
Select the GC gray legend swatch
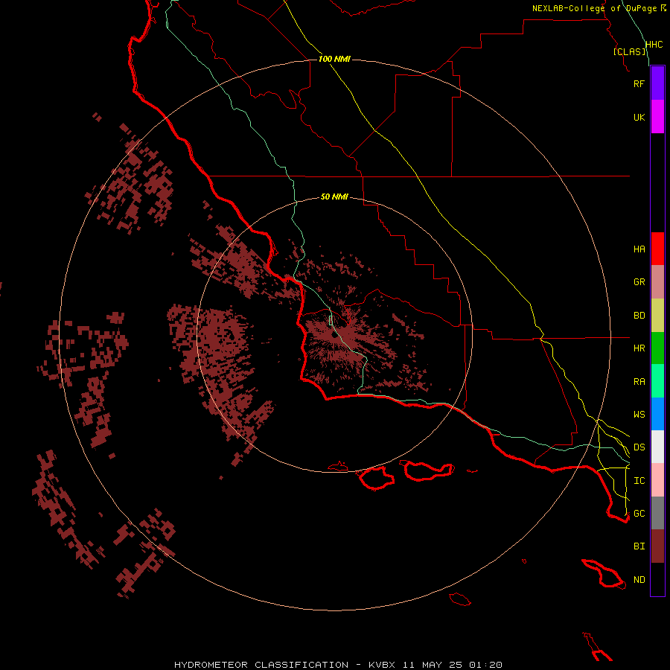point(657,513)
